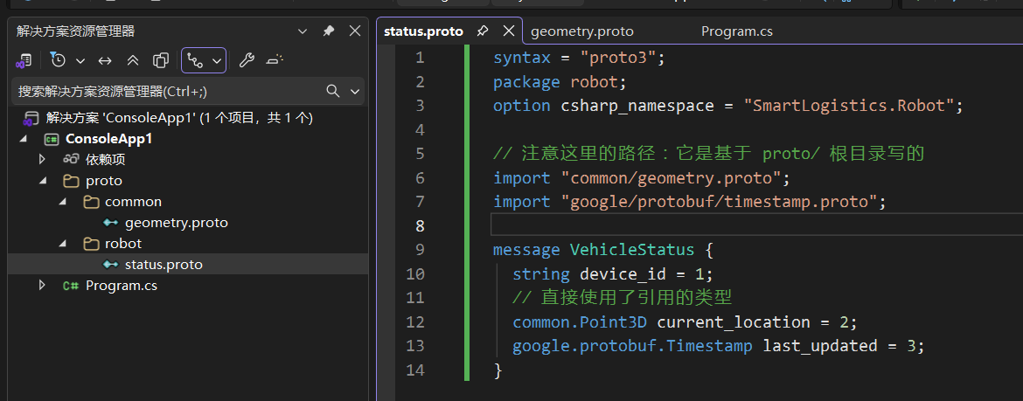Click the preview selected items icon

275,60
